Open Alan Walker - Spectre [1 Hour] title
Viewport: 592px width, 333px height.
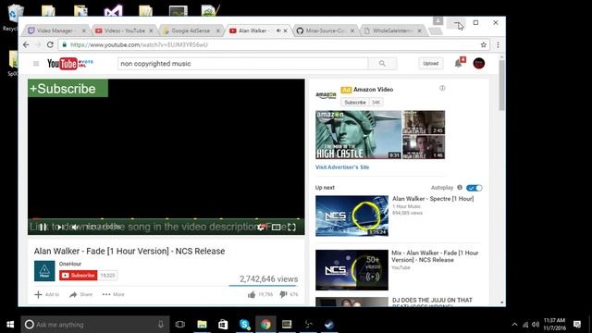coord(433,199)
